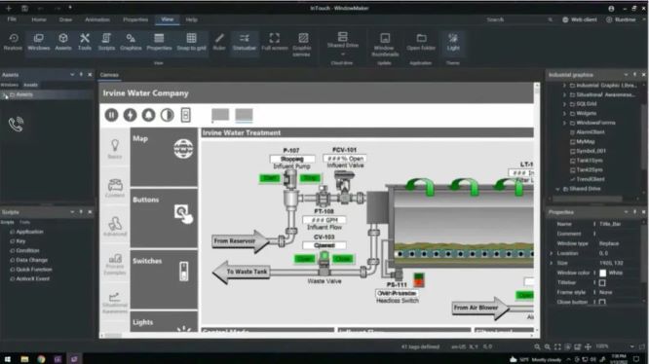Expand the Size property row

[x=551, y=263]
